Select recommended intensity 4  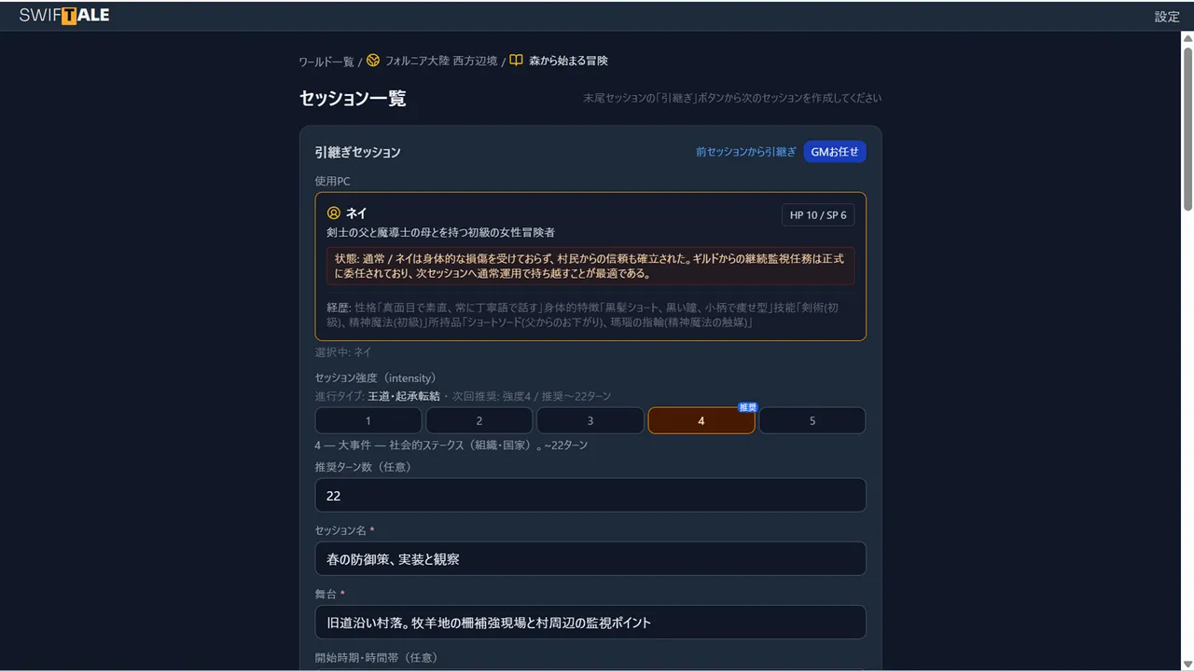click(x=701, y=420)
